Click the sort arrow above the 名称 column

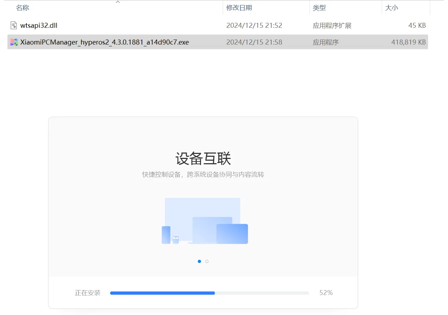pyautogui.click(x=118, y=2)
